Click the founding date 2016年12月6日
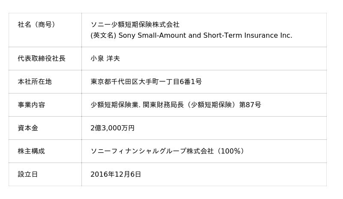The width and height of the screenshot is (343, 199). pyautogui.click(x=116, y=174)
